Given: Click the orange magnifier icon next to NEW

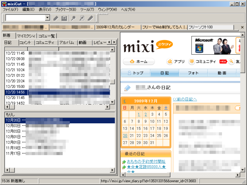Looking at the screenshot, I should point(231,62).
